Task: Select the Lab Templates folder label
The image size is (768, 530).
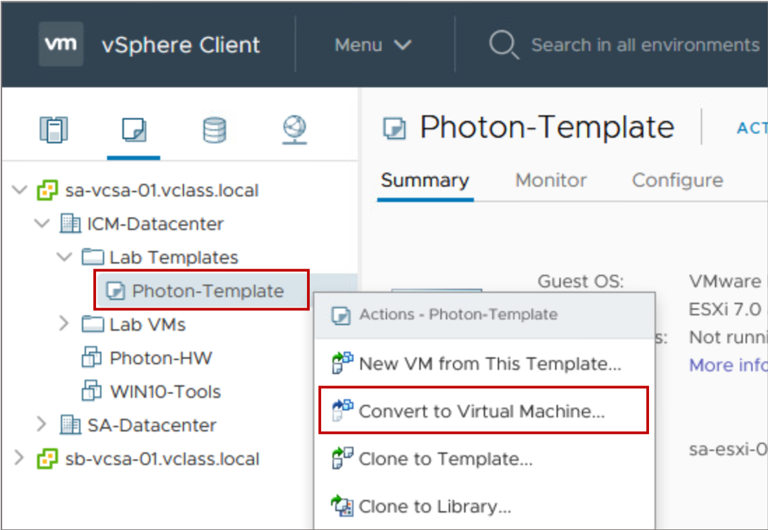Action: (174, 257)
